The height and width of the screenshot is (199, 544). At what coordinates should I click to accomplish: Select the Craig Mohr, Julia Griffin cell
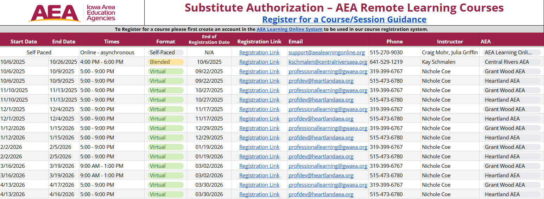click(x=450, y=53)
